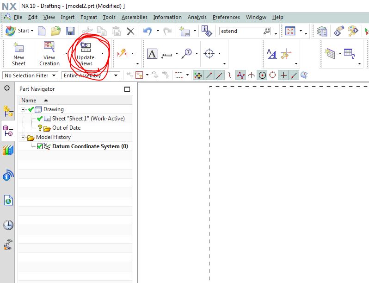
Task: Undo the last action
Action: click(148, 31)
